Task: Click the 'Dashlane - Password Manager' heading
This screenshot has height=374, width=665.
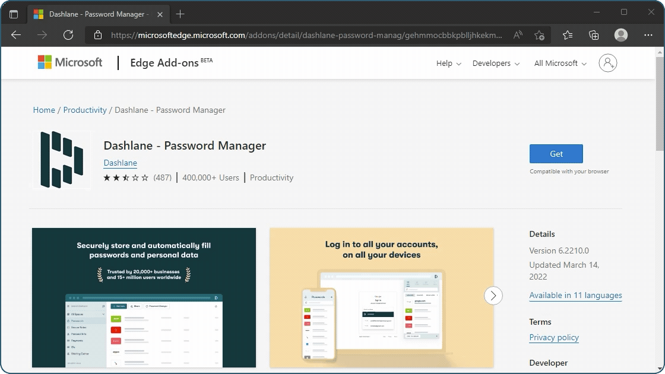Action: [185, 145]
